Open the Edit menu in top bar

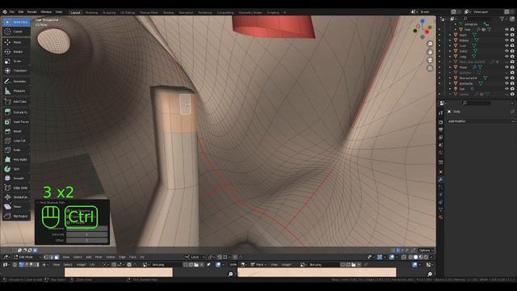click(21, 12)
